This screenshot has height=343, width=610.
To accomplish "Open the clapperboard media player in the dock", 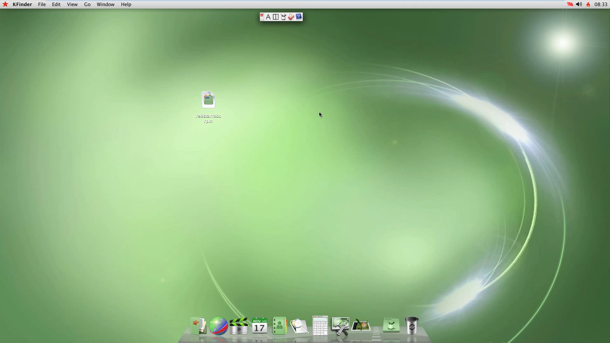I will 239,326.
